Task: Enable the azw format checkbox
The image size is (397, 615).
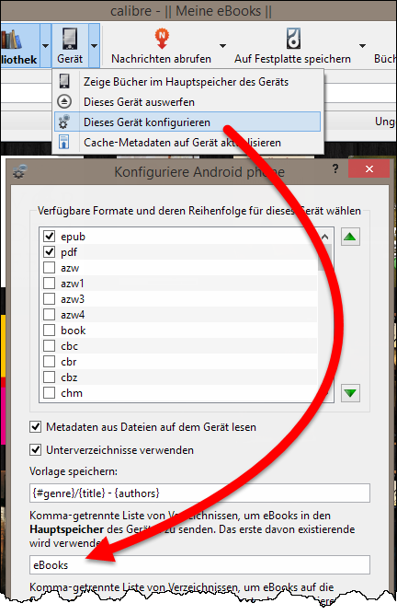Action: tap(49, 268)
